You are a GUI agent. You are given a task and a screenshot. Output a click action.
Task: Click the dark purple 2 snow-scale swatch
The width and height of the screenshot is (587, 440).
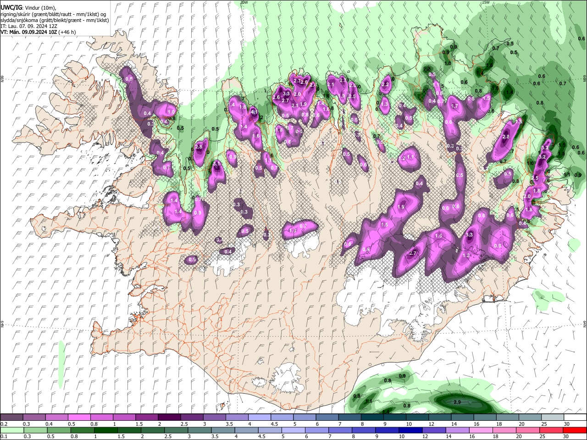pyautogui.click(x=169, y=418)
